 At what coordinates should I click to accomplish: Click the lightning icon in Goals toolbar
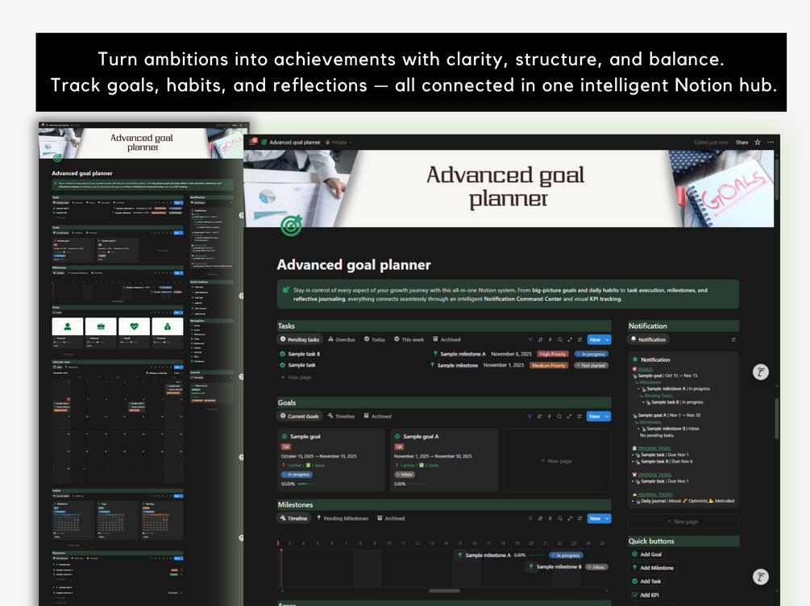click(550, 416)
